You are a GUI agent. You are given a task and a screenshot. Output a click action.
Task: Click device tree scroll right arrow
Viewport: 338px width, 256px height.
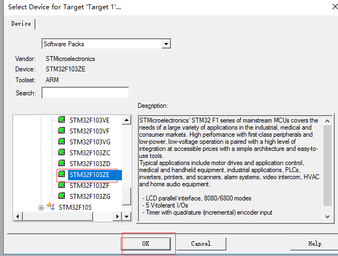click(117, 216)
